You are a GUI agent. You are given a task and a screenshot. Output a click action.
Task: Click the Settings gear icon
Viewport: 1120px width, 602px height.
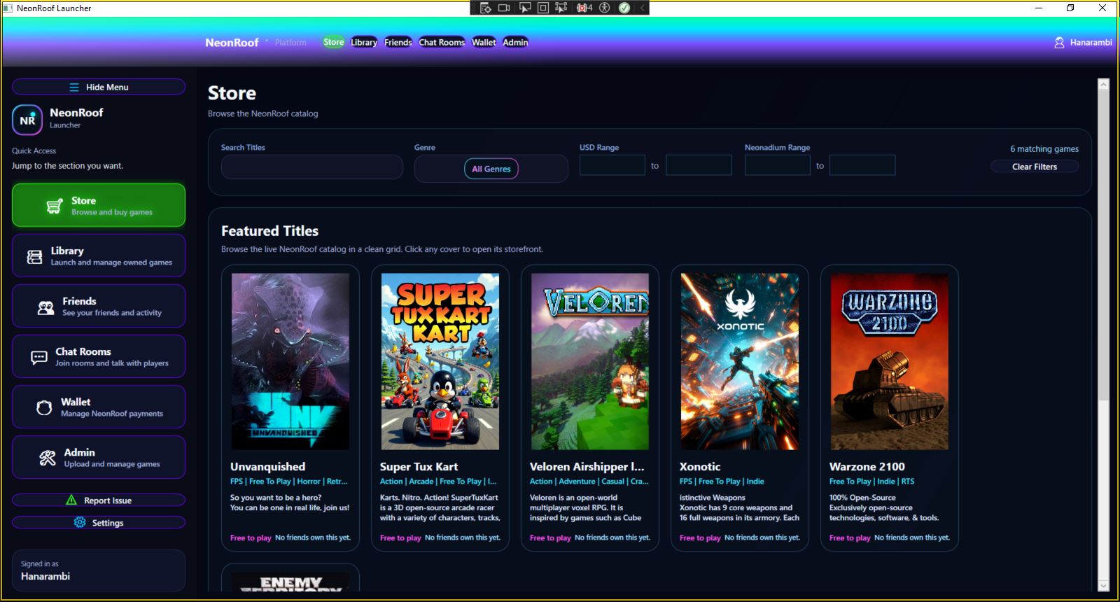coord(80,522)
